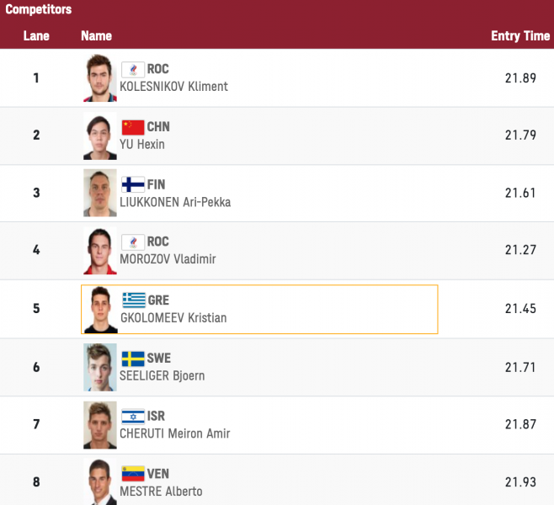The height and width of the screenshot is (505, 554).
Task: Click the Sweden flag icon
Action: click(133, 358)
